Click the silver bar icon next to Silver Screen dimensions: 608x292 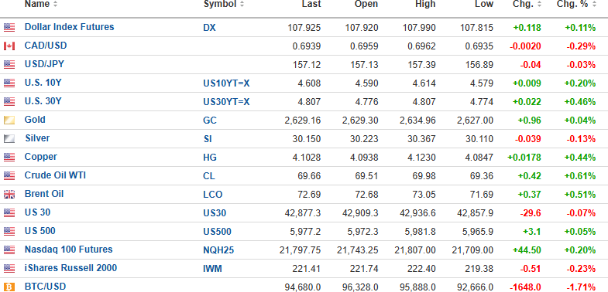(x=9, y=139)
